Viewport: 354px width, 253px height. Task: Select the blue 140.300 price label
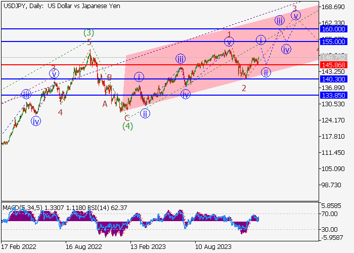click(x=333, y=79)
